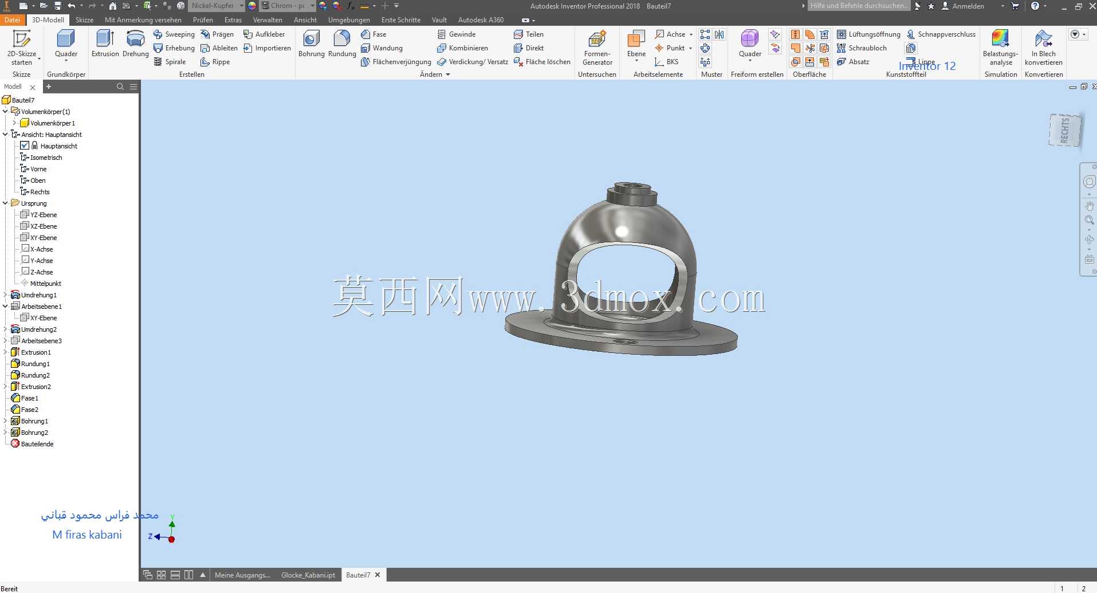Search the model browser with magnifier icon
This screenshot has width=1097, height=593.
tap(120, 87)
